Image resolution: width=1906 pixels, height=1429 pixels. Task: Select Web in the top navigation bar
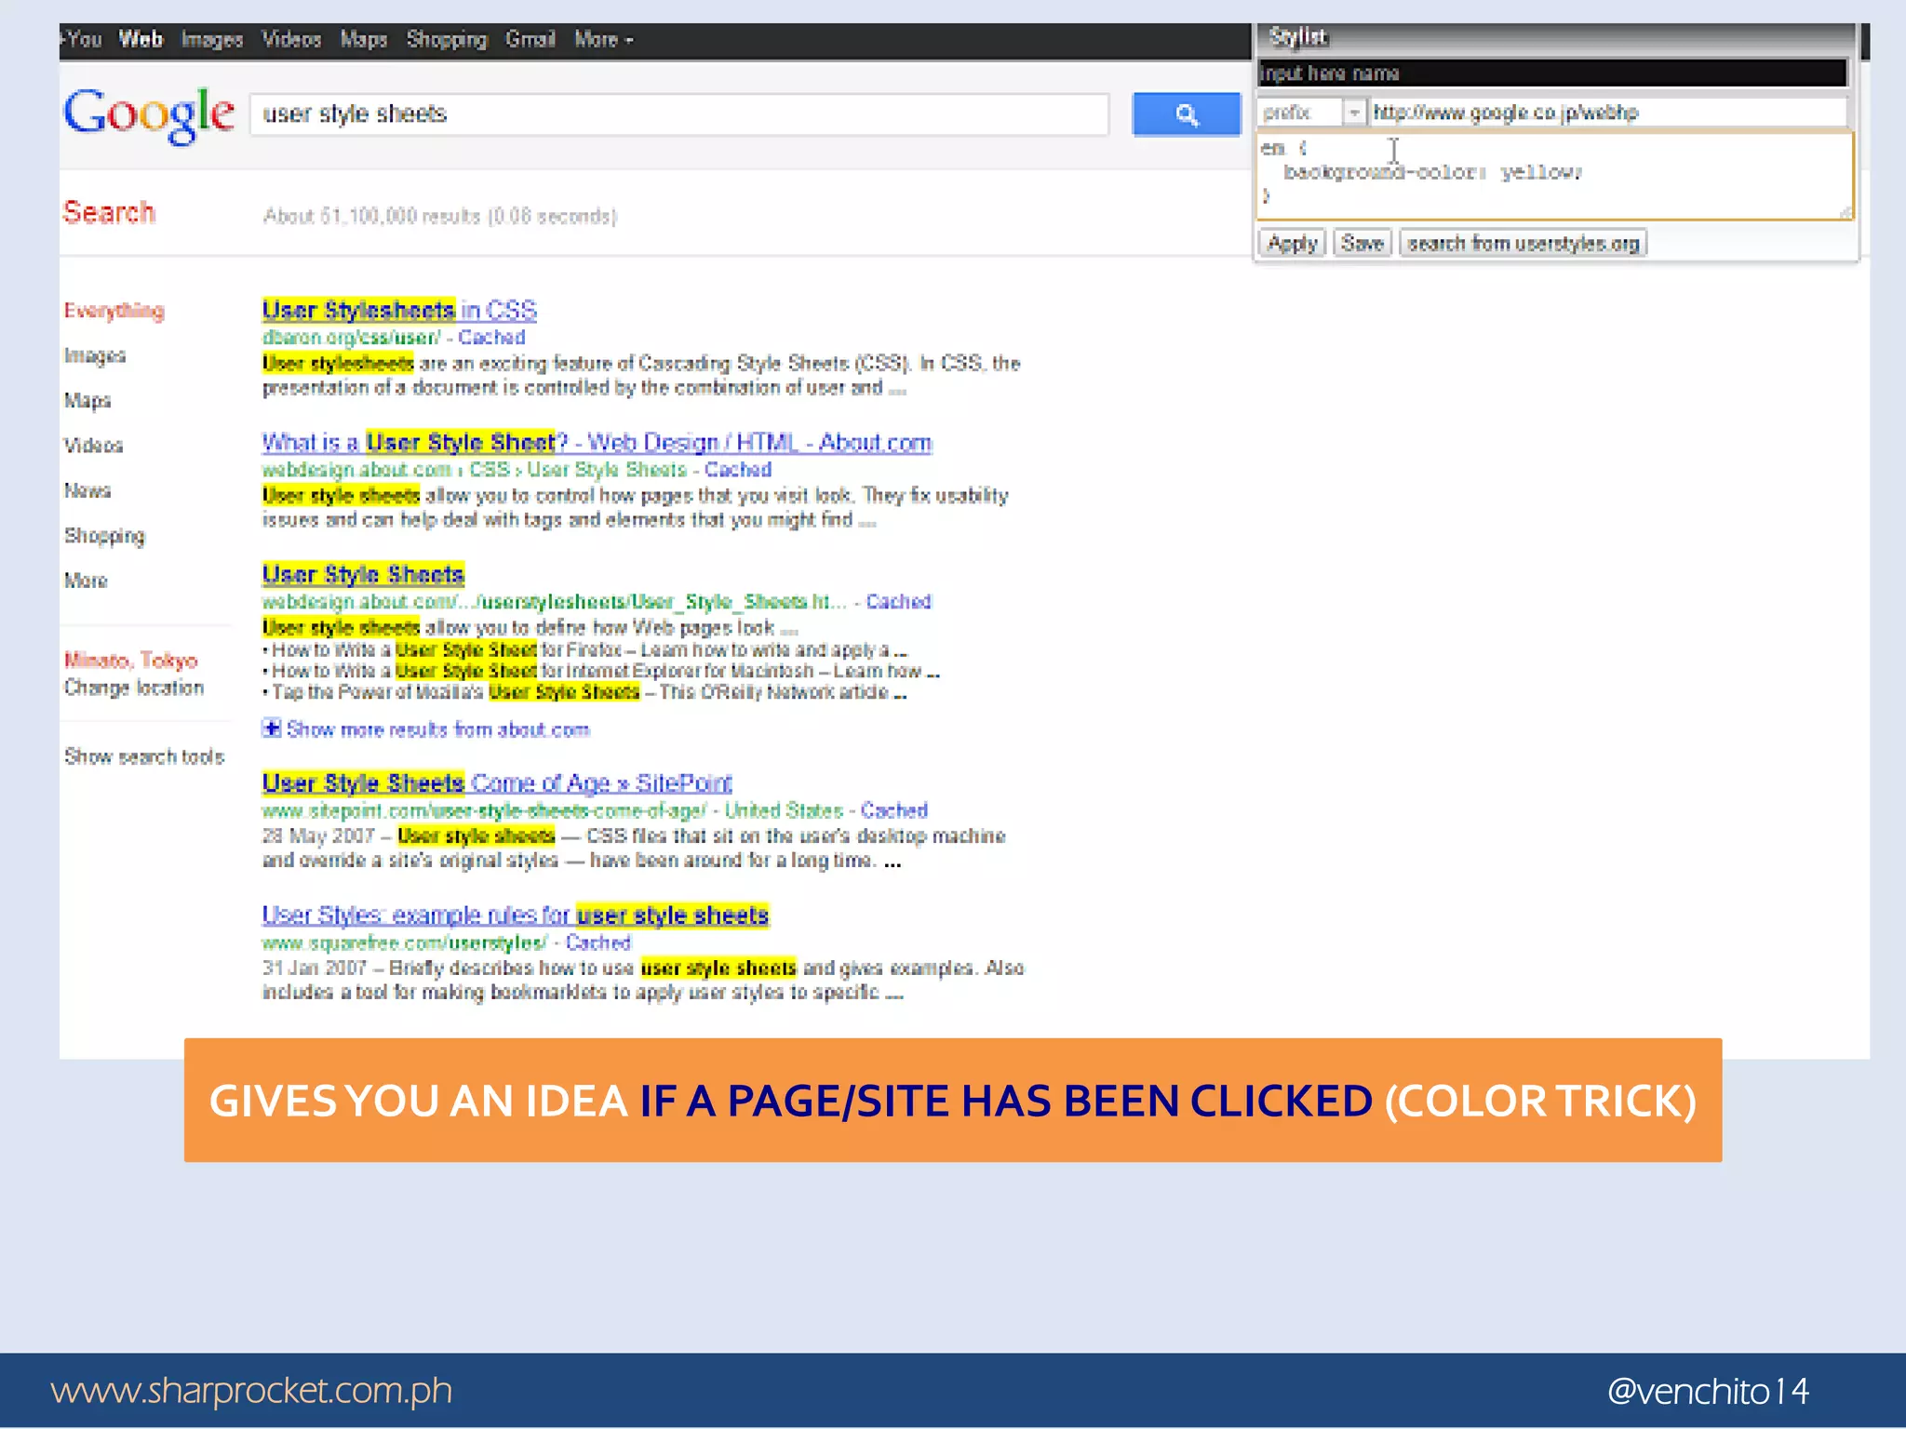(x=141, y=40)
